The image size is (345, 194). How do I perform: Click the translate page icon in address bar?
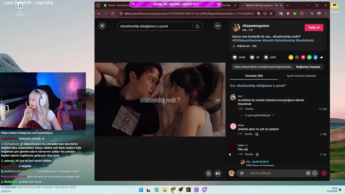coord(259,13)
